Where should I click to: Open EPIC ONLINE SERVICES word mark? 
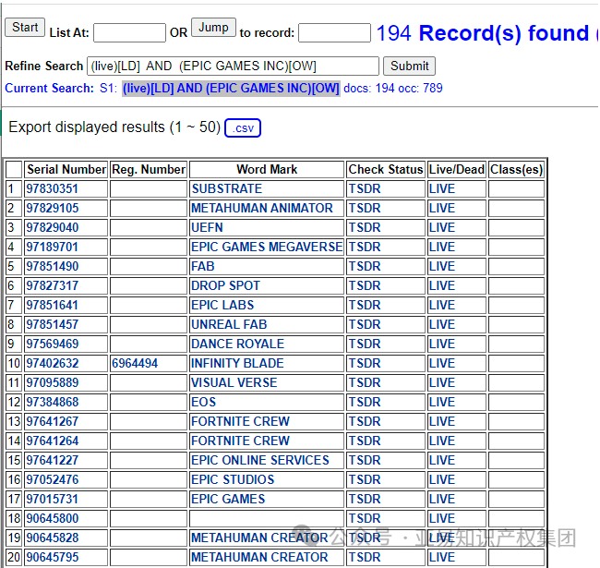[260, 461]
